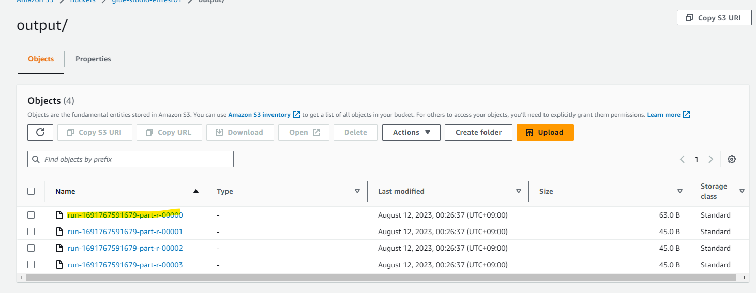Click the Standard storage class for part-r-00003
This screenshot has width=756, height=293.
[x=716, y=265]
